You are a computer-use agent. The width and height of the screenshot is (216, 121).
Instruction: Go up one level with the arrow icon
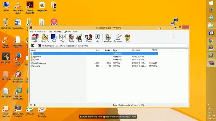[x=33, y=46]
